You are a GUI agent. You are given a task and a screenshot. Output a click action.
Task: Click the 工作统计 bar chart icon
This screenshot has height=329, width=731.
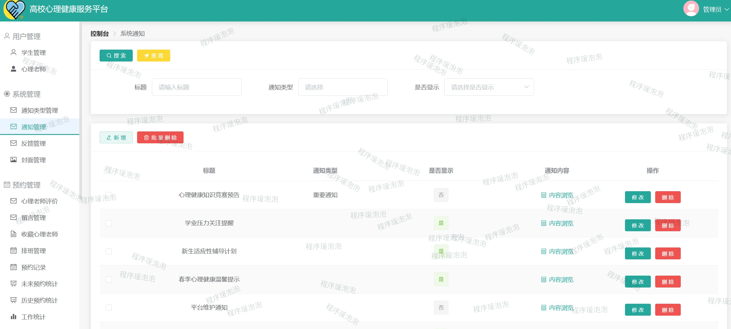click(x=13, y=317)
